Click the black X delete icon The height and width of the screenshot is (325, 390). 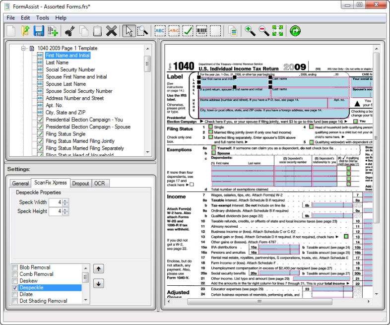111,31
